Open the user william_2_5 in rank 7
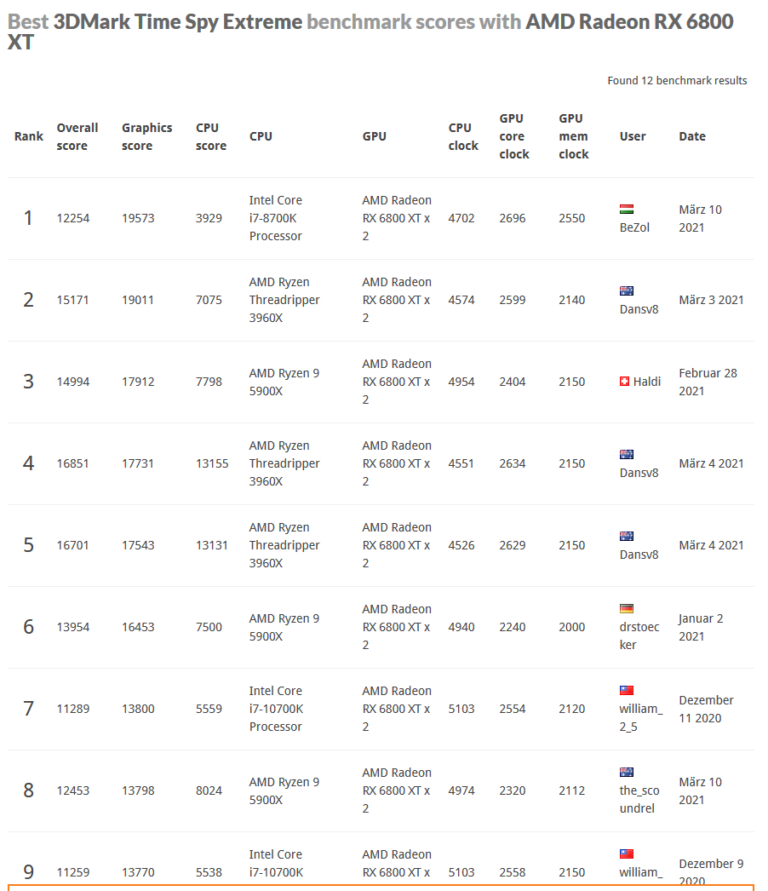Viewport: 768px width, 891px height. (x=641, y=718)
